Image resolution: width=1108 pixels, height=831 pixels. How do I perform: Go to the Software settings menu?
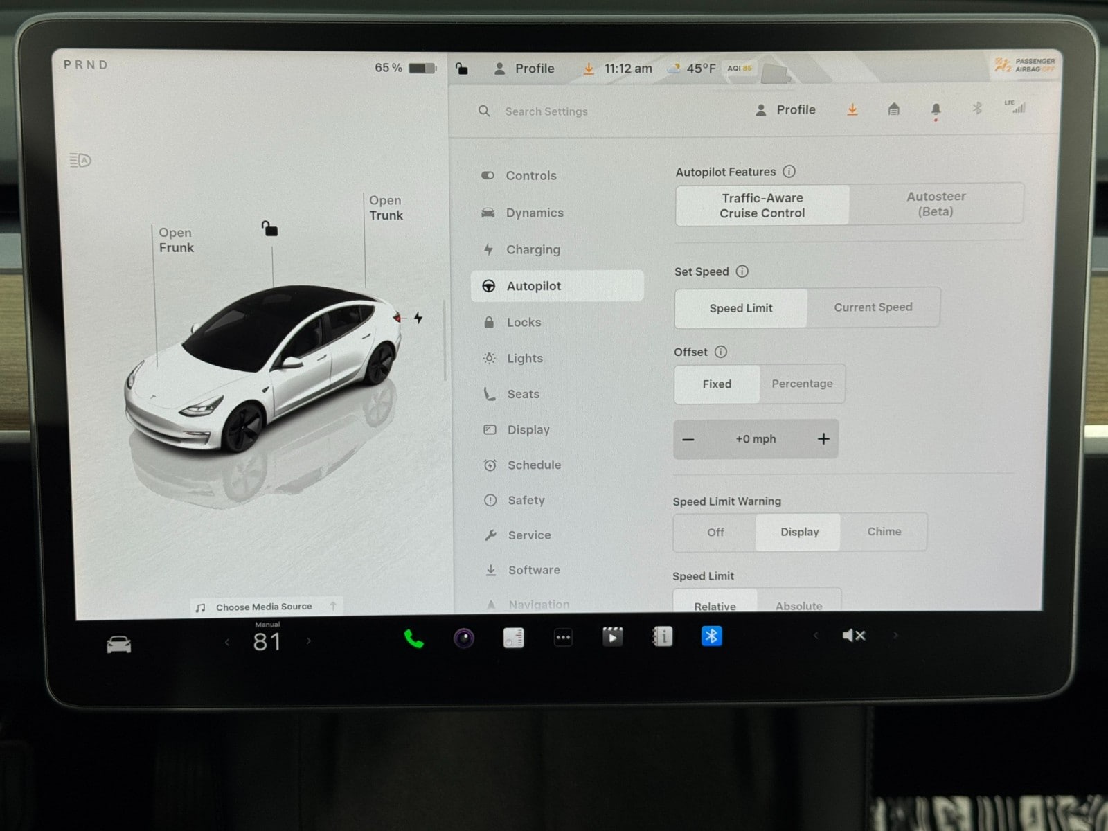[533, 570]
